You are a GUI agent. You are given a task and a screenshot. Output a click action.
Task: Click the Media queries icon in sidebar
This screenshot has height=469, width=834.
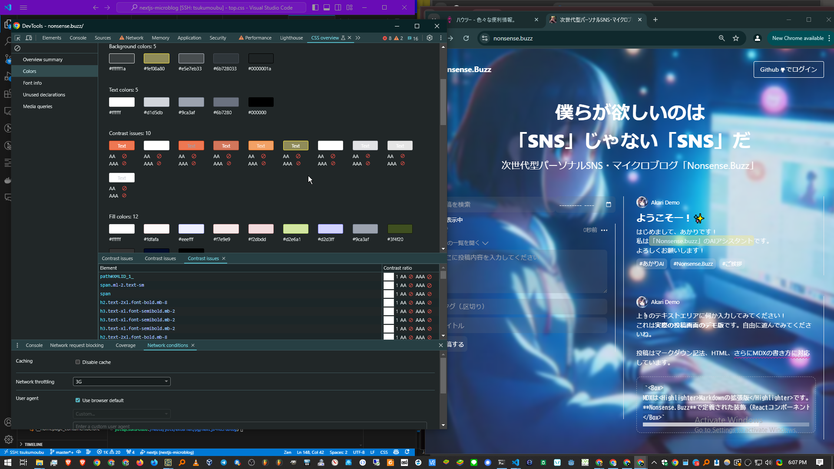tap(36, 106)
